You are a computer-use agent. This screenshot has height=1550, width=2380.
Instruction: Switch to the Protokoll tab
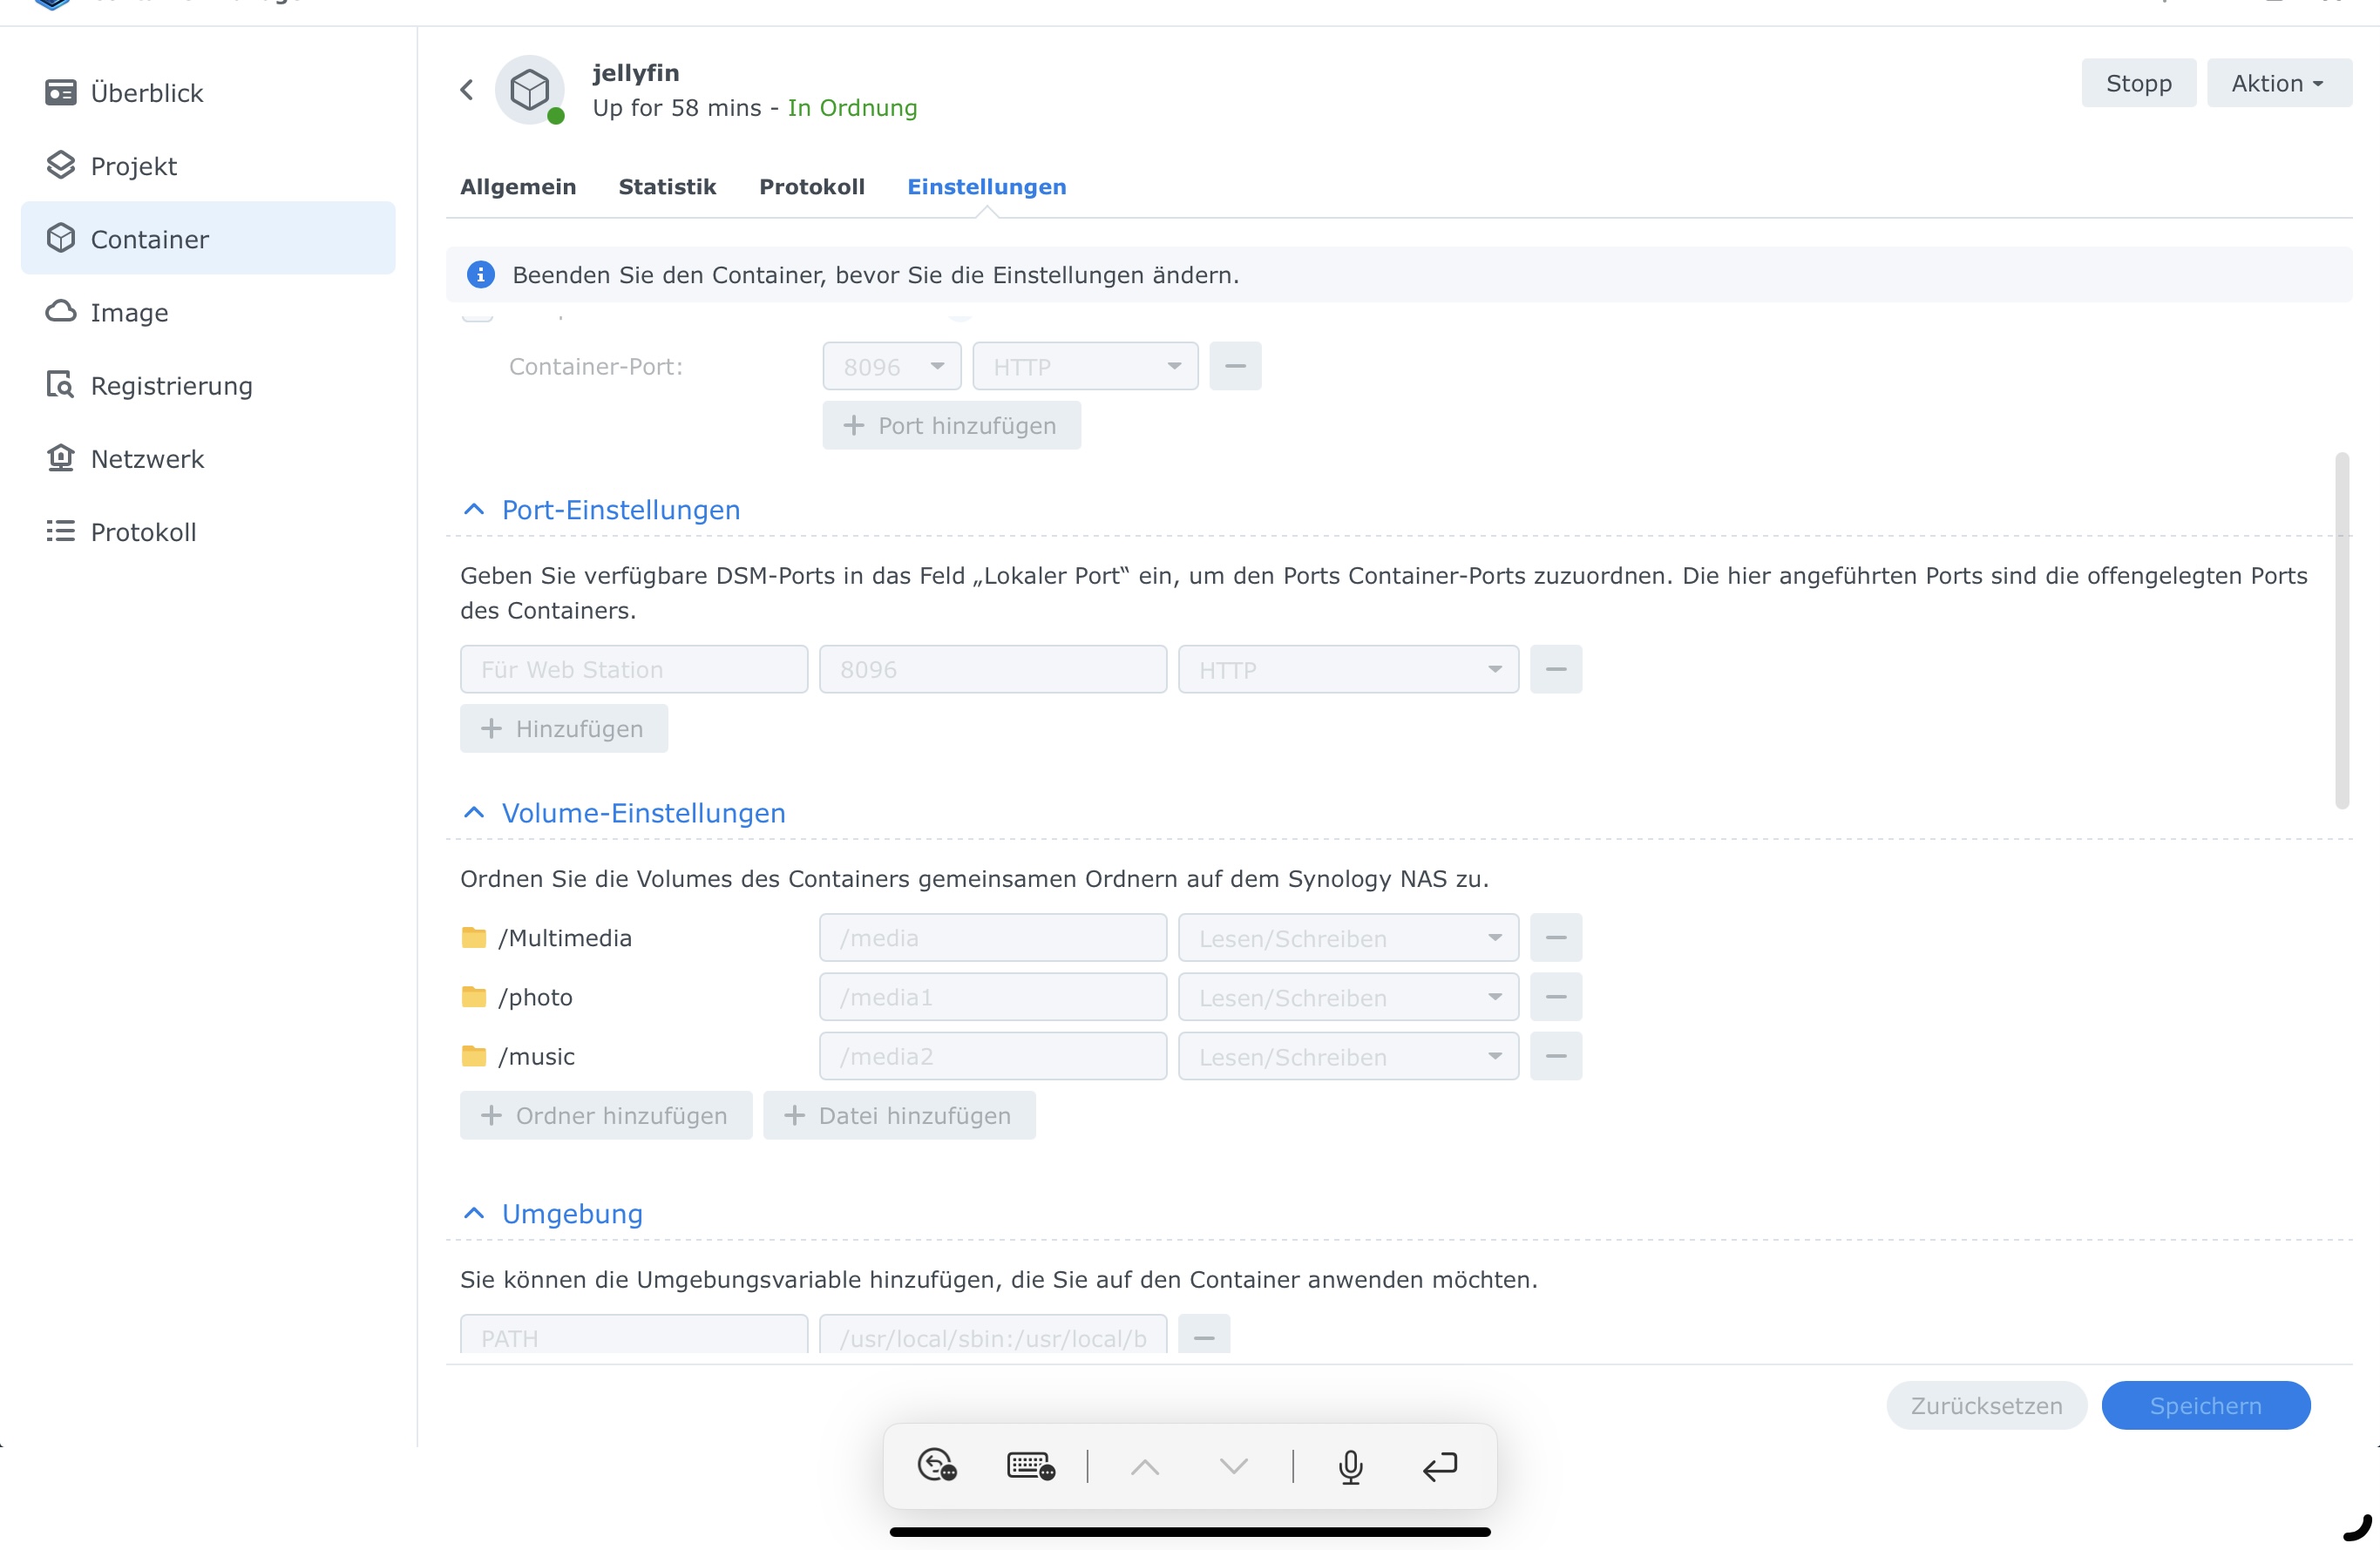pos(811,187)
